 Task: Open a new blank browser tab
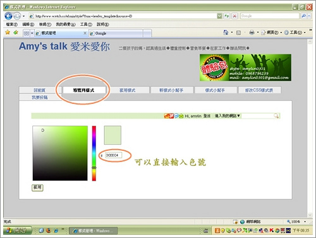(147, 33)
